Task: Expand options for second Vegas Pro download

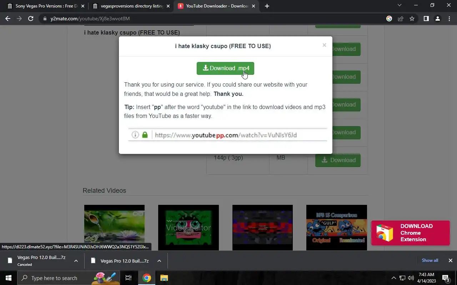Action: (x=159, y=261)
